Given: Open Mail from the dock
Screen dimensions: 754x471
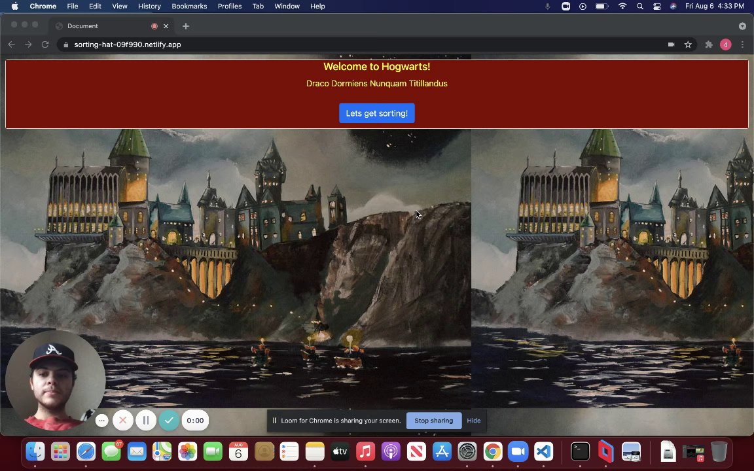Looking at the screenshot, I should pos(137,452).
